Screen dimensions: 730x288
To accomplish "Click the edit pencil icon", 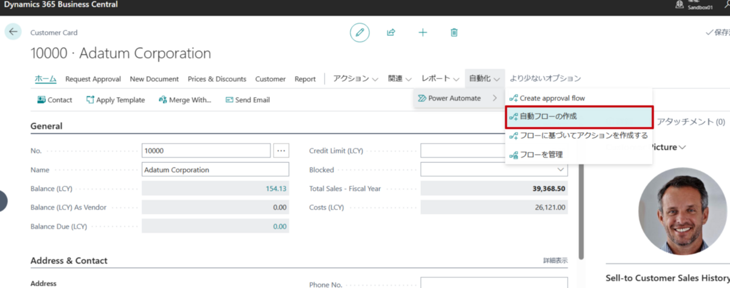I will tap(360, 32).
